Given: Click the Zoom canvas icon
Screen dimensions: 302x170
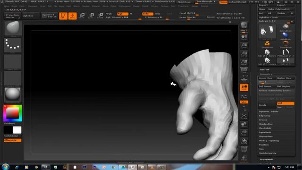Looking at the screenshot, I should pyautogui.click(x=244, y=46).
